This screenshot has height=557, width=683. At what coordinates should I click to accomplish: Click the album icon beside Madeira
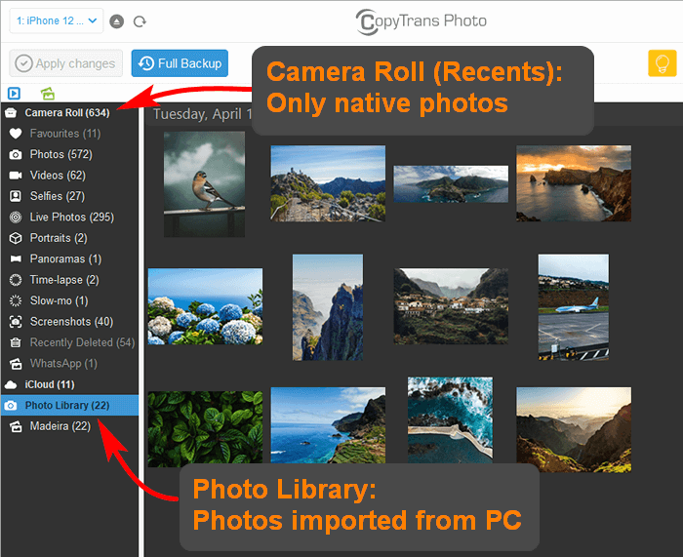click(16, 426)
